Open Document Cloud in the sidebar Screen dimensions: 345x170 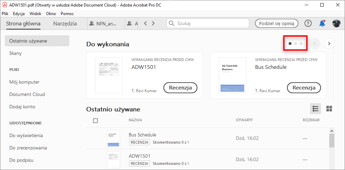pos(27,94)
